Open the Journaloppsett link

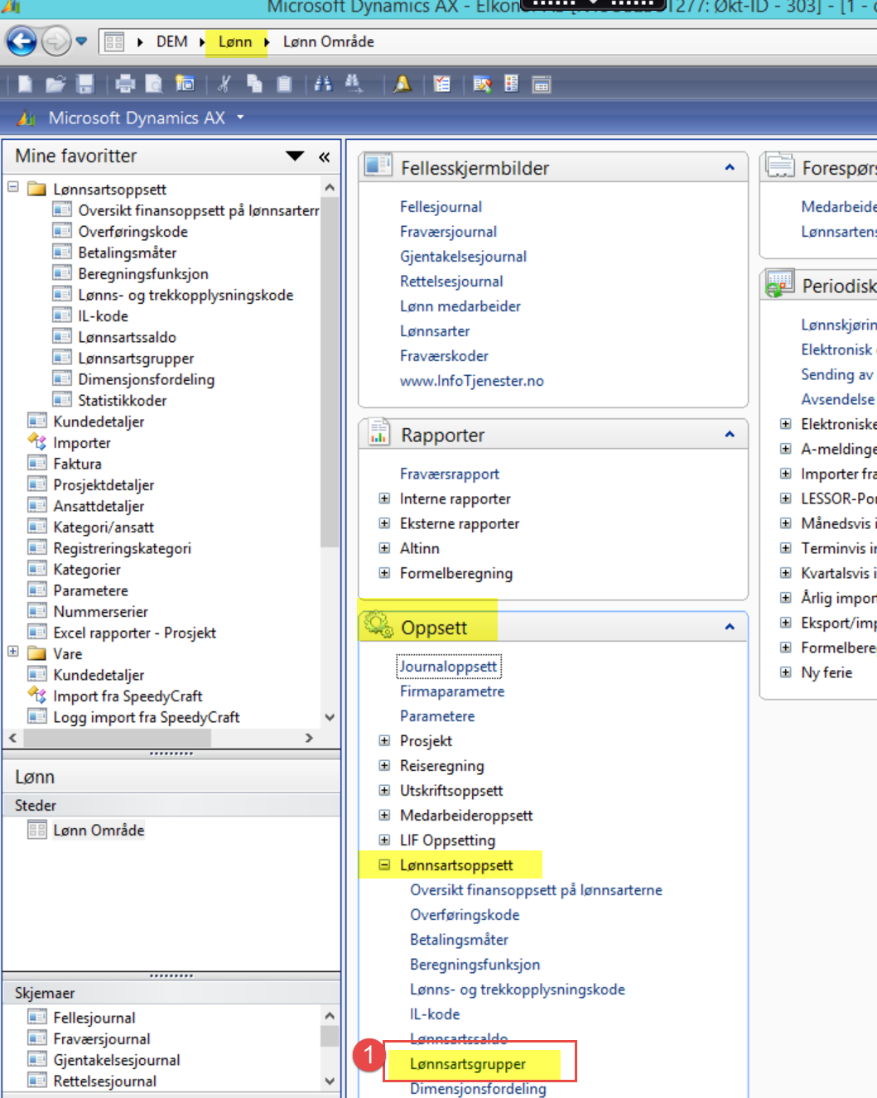[x=449, y=667]
